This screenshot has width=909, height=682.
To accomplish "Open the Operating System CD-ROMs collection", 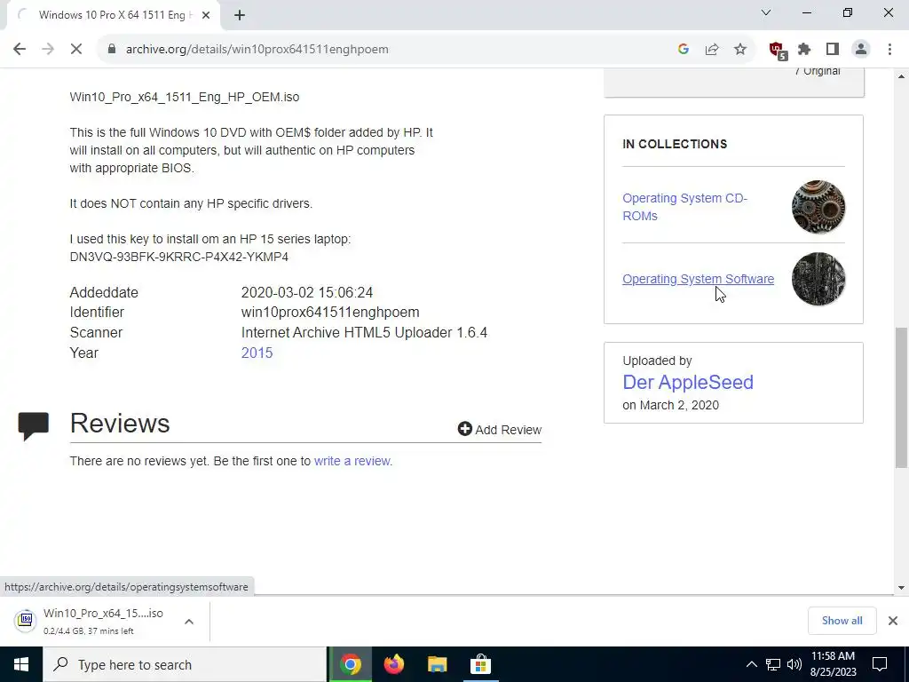I will click(x=684, y=207).
